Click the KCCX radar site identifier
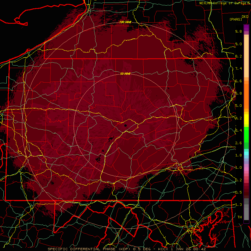This screenshot has width=251, height=251. tap(163, 249)
